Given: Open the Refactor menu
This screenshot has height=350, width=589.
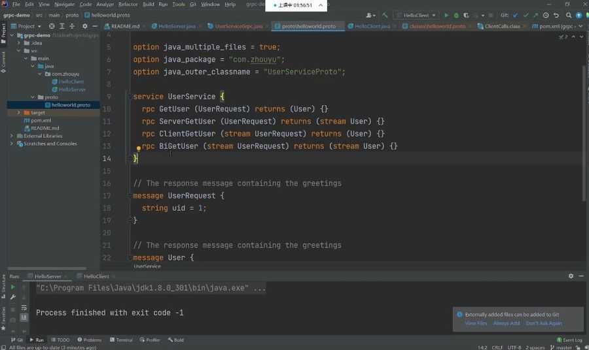Looking at the screenshot, I should pos(128,4).
